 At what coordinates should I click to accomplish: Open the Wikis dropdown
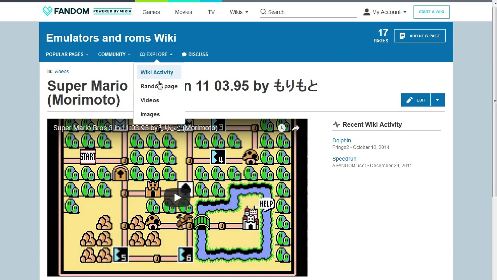click(239, 12)
